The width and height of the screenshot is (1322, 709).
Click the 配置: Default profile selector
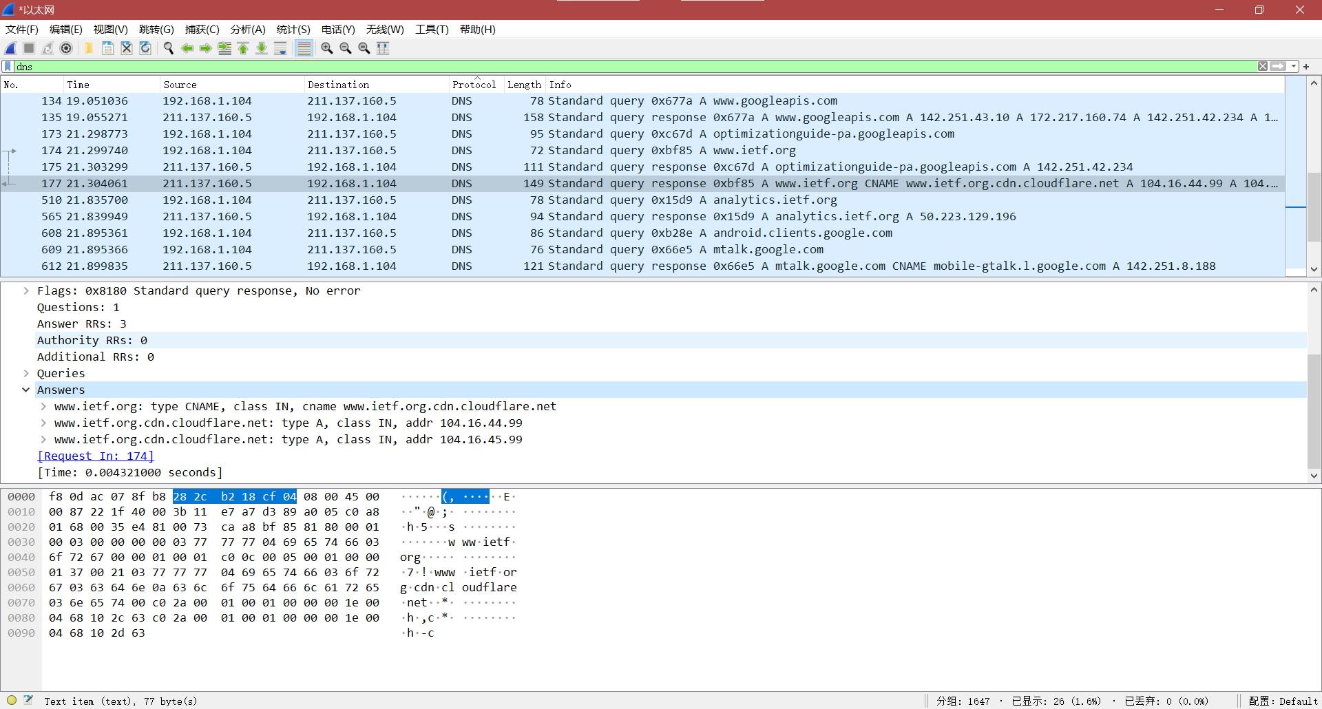1283,701
